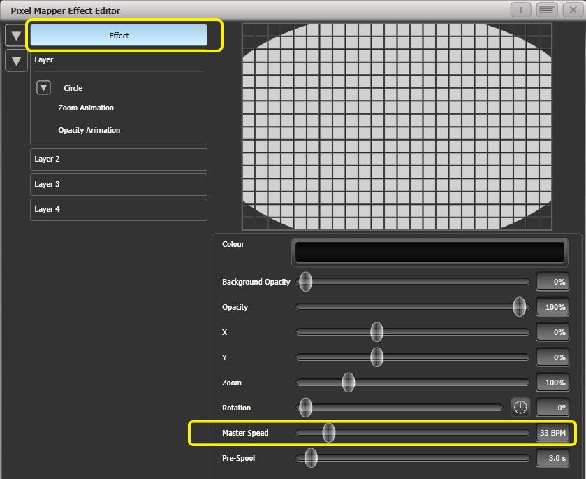Select the Circle element in the layer tree
The height and width of the screenshot is (479, 586).
(72, 87)
